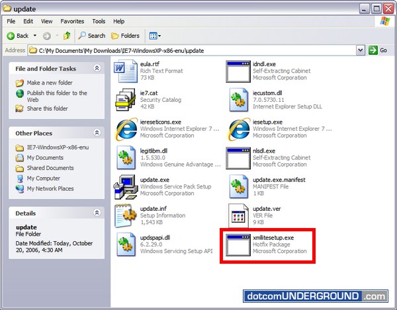Open the File menu
This screenshot has width=397, height=310.
(x=11, y=21)
